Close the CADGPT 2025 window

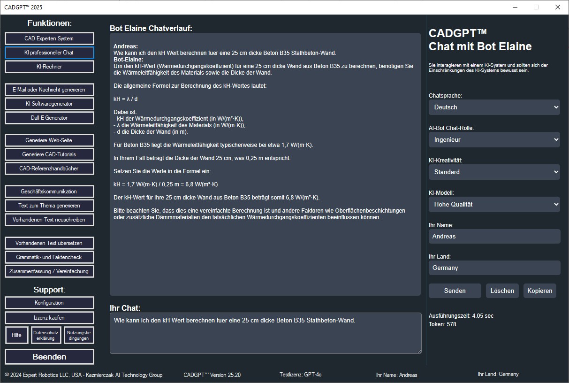pyautogui.click(x=557, y=7)
